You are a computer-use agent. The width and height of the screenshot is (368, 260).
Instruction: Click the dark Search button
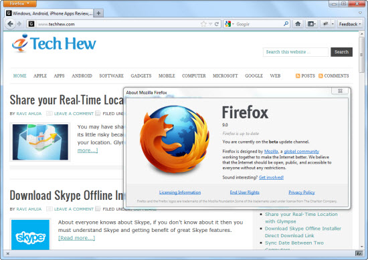pos(341,52)
